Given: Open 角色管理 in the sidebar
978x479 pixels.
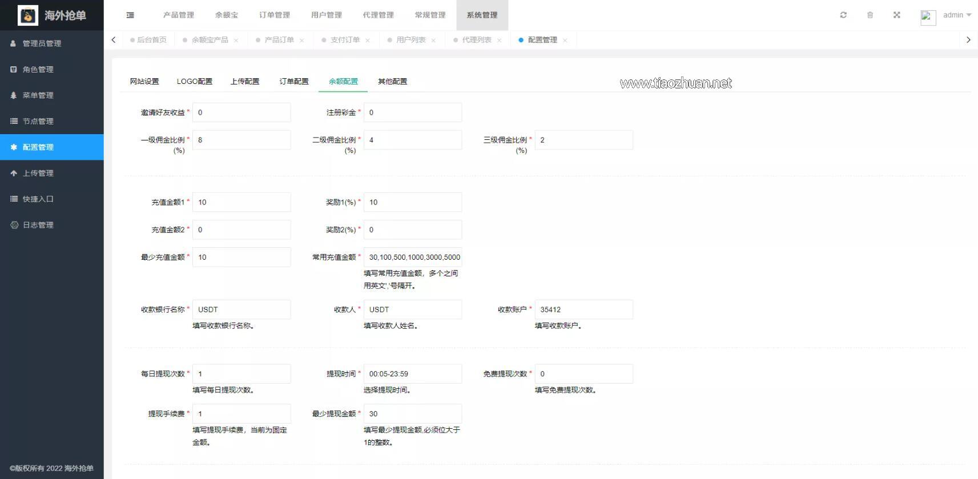Looking at the screenshot, I should click(52, 70).
